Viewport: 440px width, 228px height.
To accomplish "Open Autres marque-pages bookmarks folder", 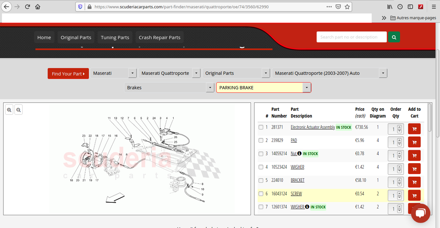I will [x=413, y=18].
